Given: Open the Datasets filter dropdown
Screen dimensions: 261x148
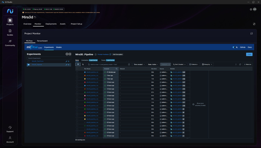Looking at the screenshot, I should tap(165, 64).
